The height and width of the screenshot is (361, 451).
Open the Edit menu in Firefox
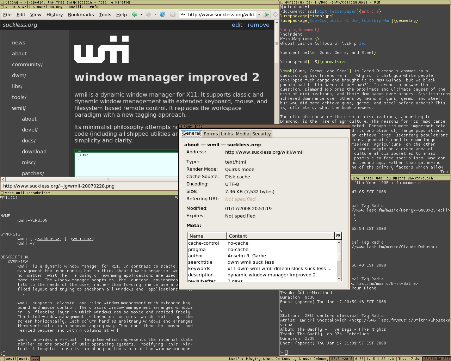click(21, 14)
